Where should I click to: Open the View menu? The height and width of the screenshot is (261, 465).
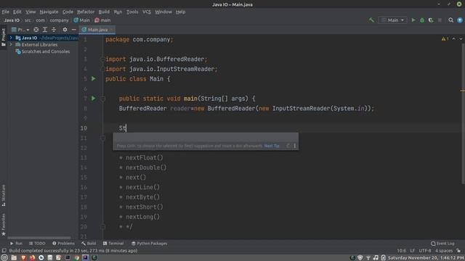[x=31, y=12]
